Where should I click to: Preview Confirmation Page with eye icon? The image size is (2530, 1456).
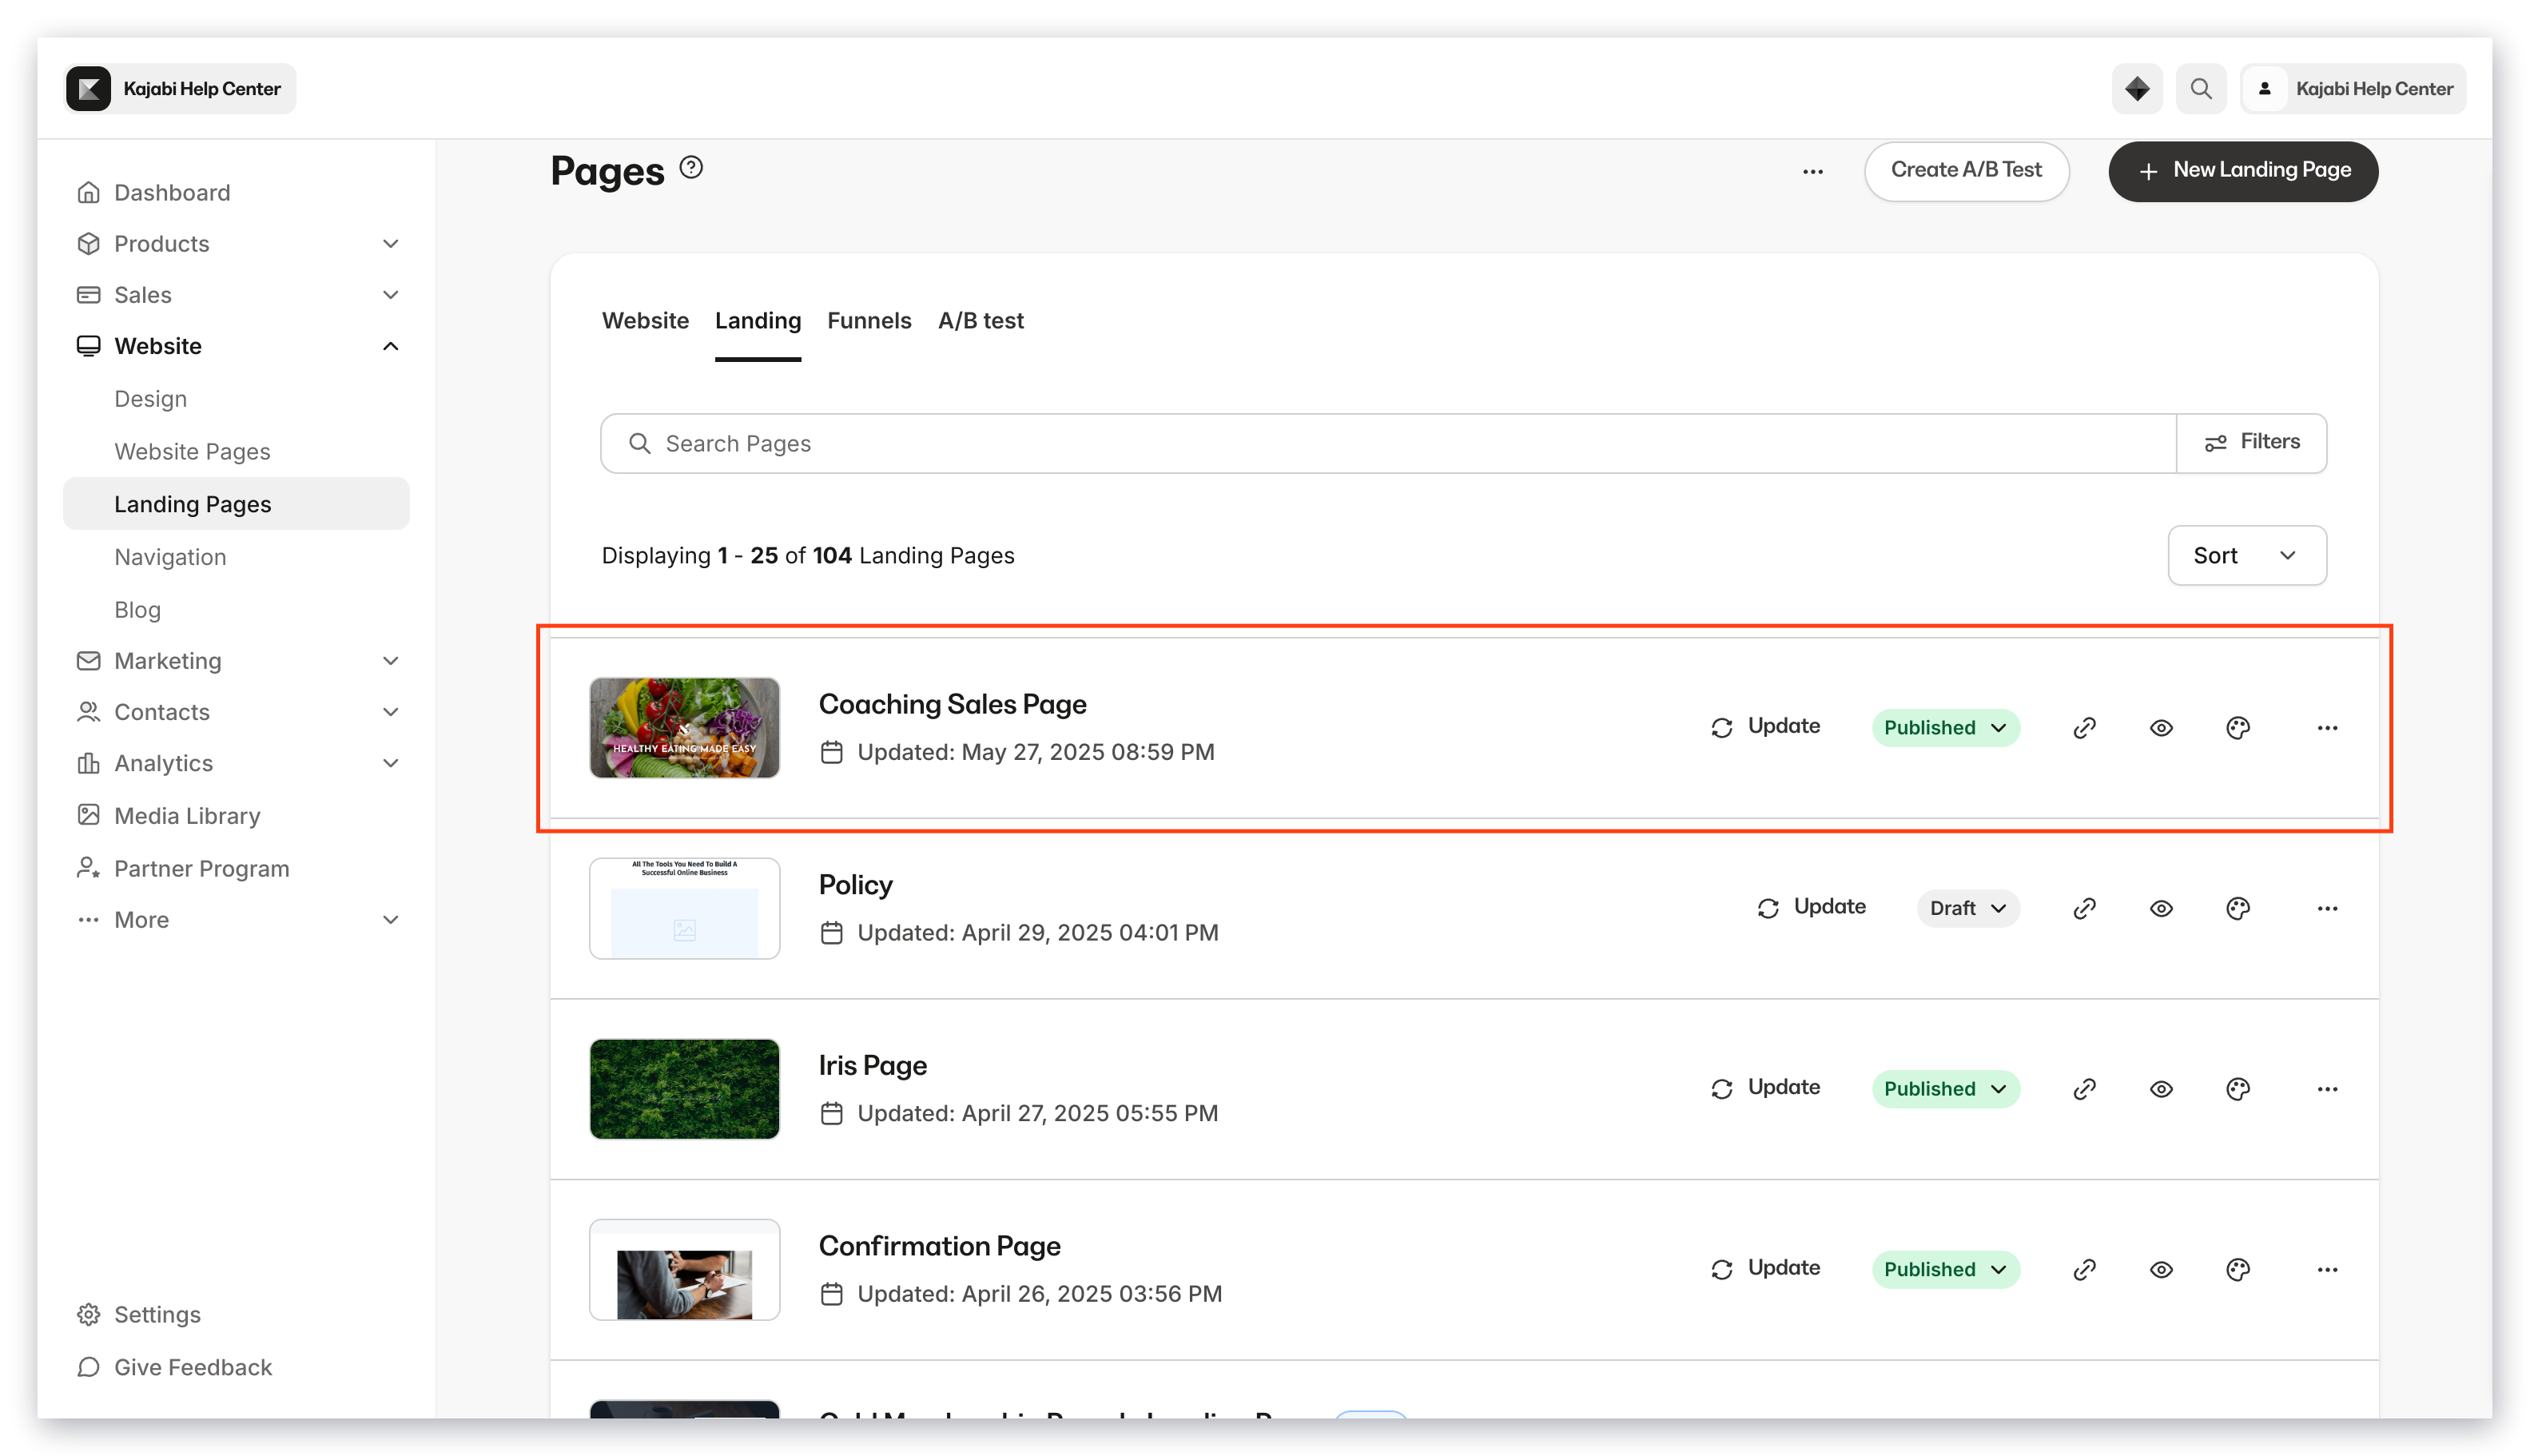(2160, 1269)
